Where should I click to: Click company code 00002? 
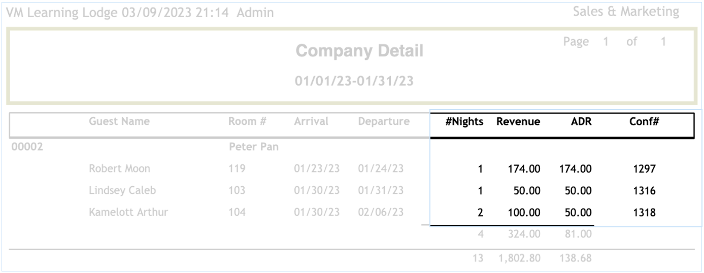(27, 147)
